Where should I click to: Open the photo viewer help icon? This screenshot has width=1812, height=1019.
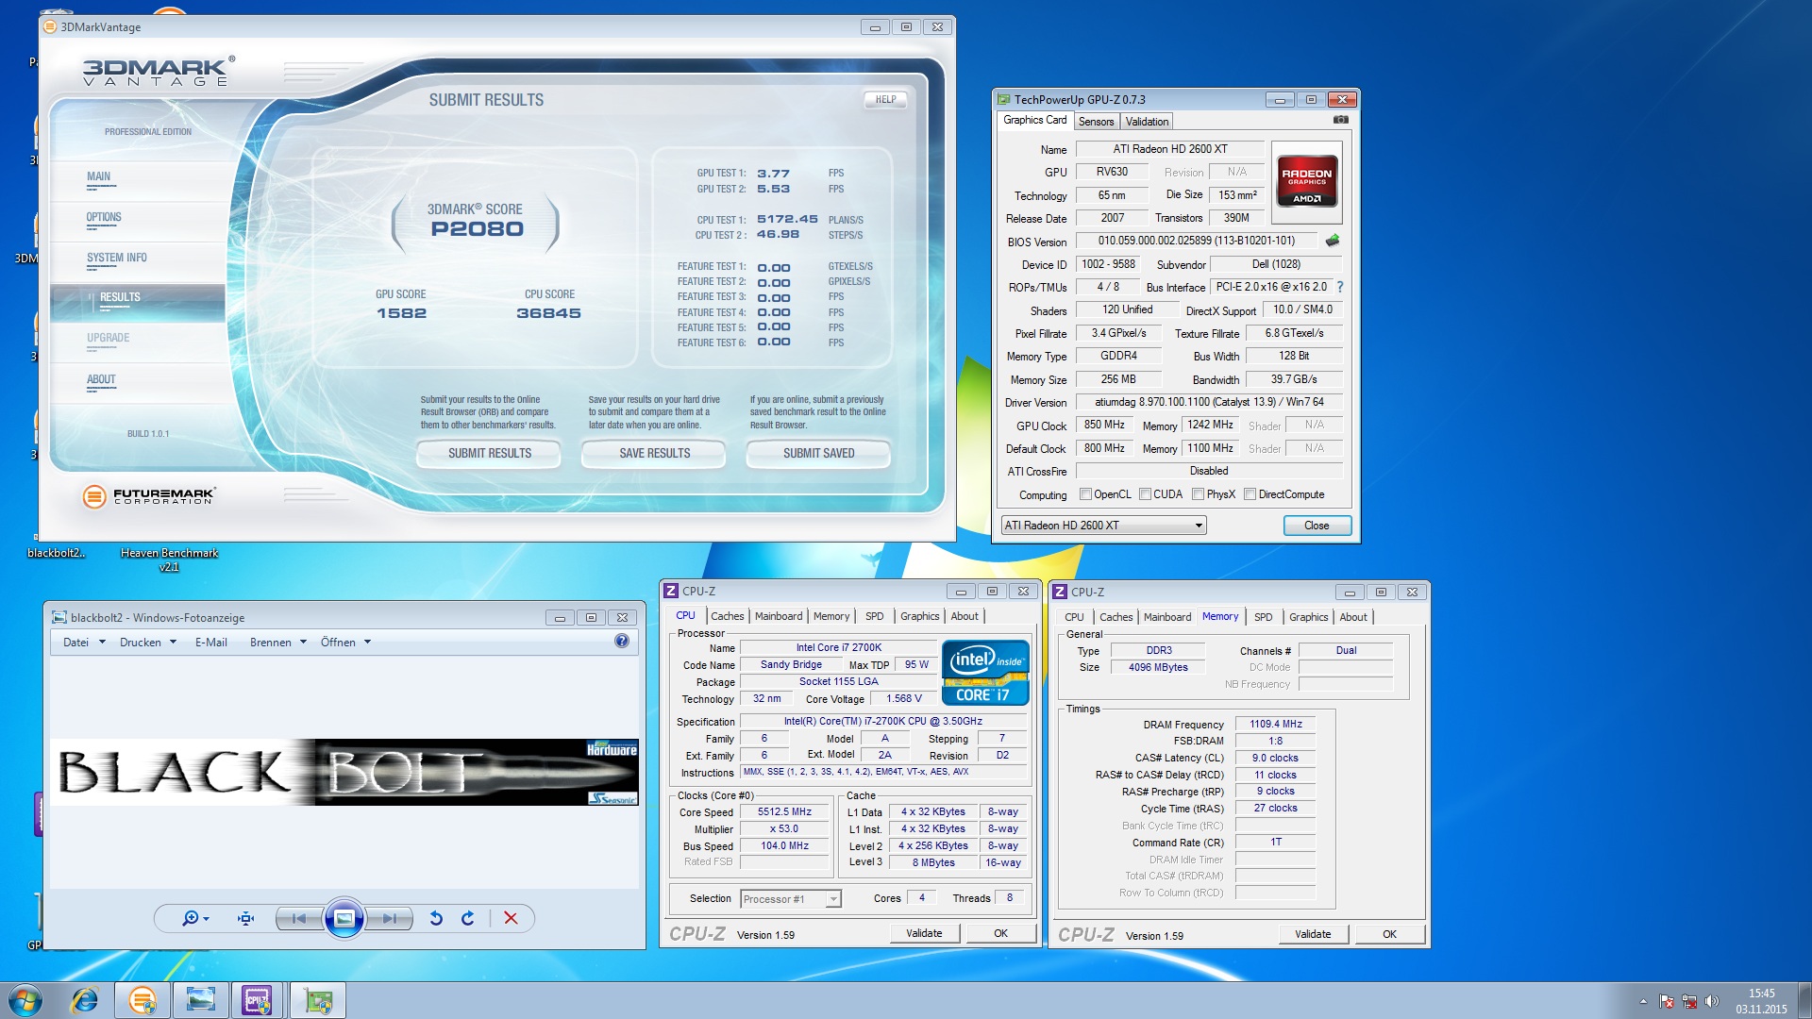[622, 642]
